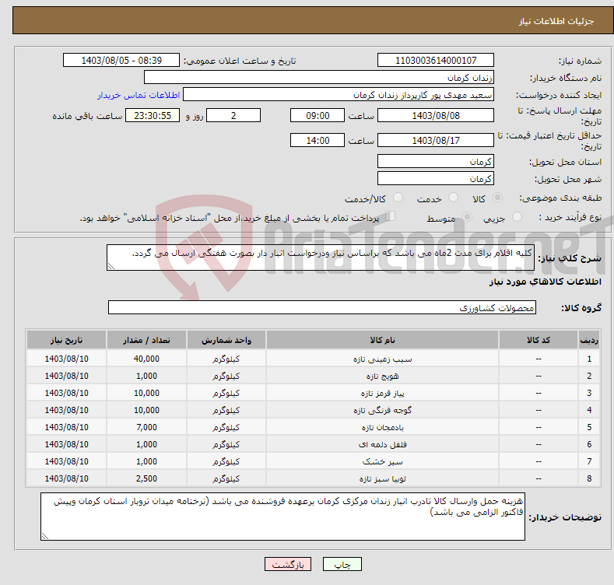The width and height of the screenshot is (614, 585).
Task: Click the request creator name field
Action: (x=339, y=95)
